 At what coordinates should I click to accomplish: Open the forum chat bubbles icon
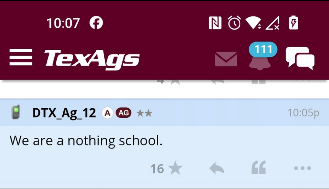click(300, 58)
